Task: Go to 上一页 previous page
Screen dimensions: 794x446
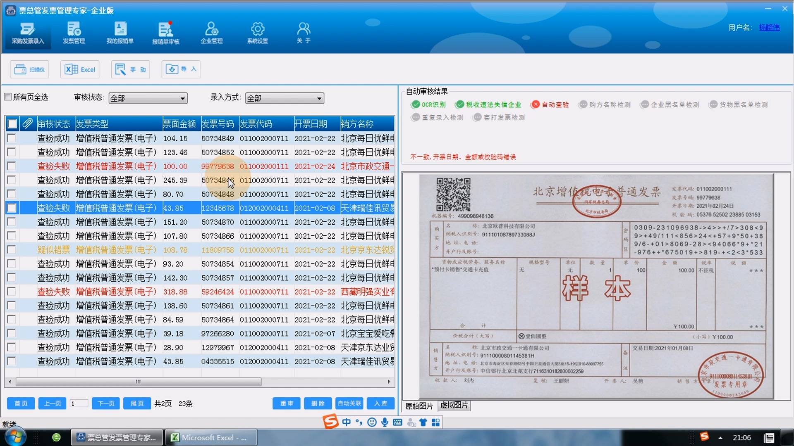Action: 52,403
